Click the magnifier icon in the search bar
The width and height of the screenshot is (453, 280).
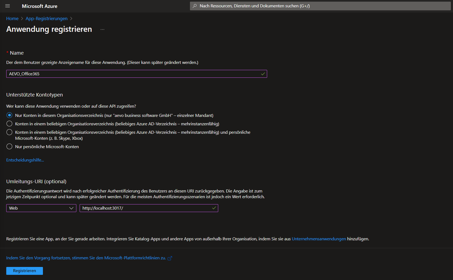pyautogui.click(x=194, y=6)
